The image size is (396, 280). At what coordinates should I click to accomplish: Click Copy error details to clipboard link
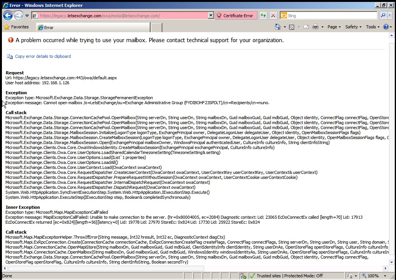click(x=43, y=56)
